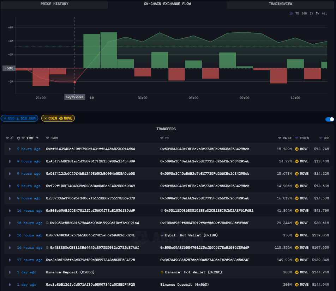The height and width of the screenshot is (291, 336).
Task: Click Ethereum chain icon in first transfer row
Action: tap(10, 149)
